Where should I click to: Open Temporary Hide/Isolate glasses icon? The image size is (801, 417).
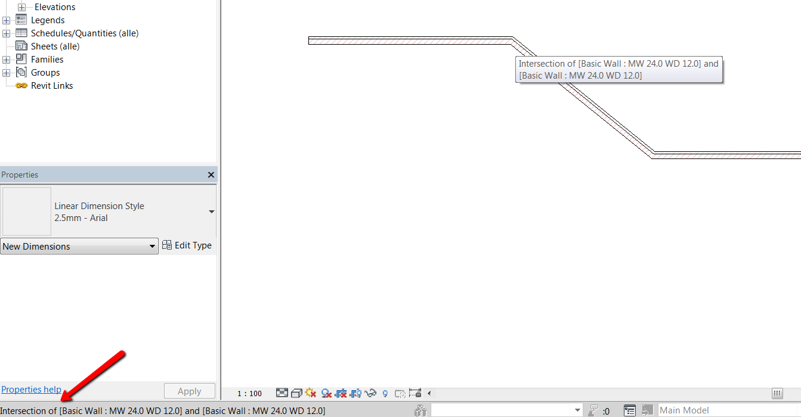click(370, 393)
